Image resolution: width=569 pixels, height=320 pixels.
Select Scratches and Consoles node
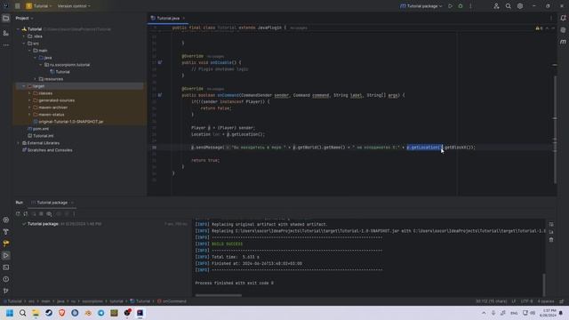[47, 150]
